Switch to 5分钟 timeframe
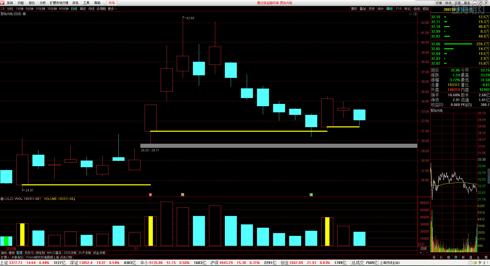Image resolution: width=490 pixels, height=266 pixels. (30, 9)
